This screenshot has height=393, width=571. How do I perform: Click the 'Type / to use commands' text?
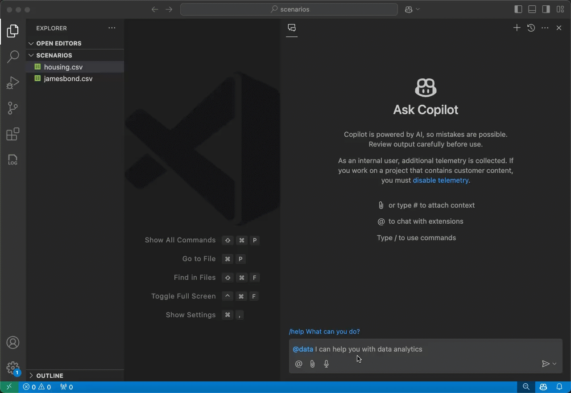(416, 238)
